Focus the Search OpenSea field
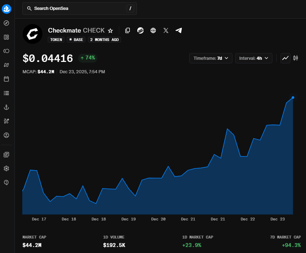This screenshot has width=306, height=253. pos(80,8)
